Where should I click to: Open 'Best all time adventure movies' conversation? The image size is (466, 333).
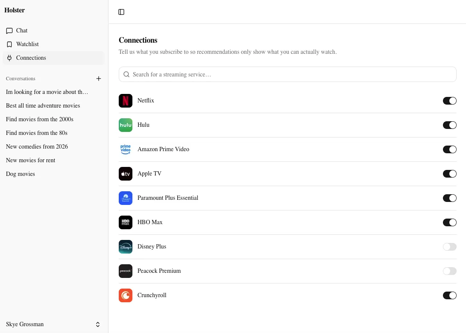pyautogui.click(x=53, y=106)
